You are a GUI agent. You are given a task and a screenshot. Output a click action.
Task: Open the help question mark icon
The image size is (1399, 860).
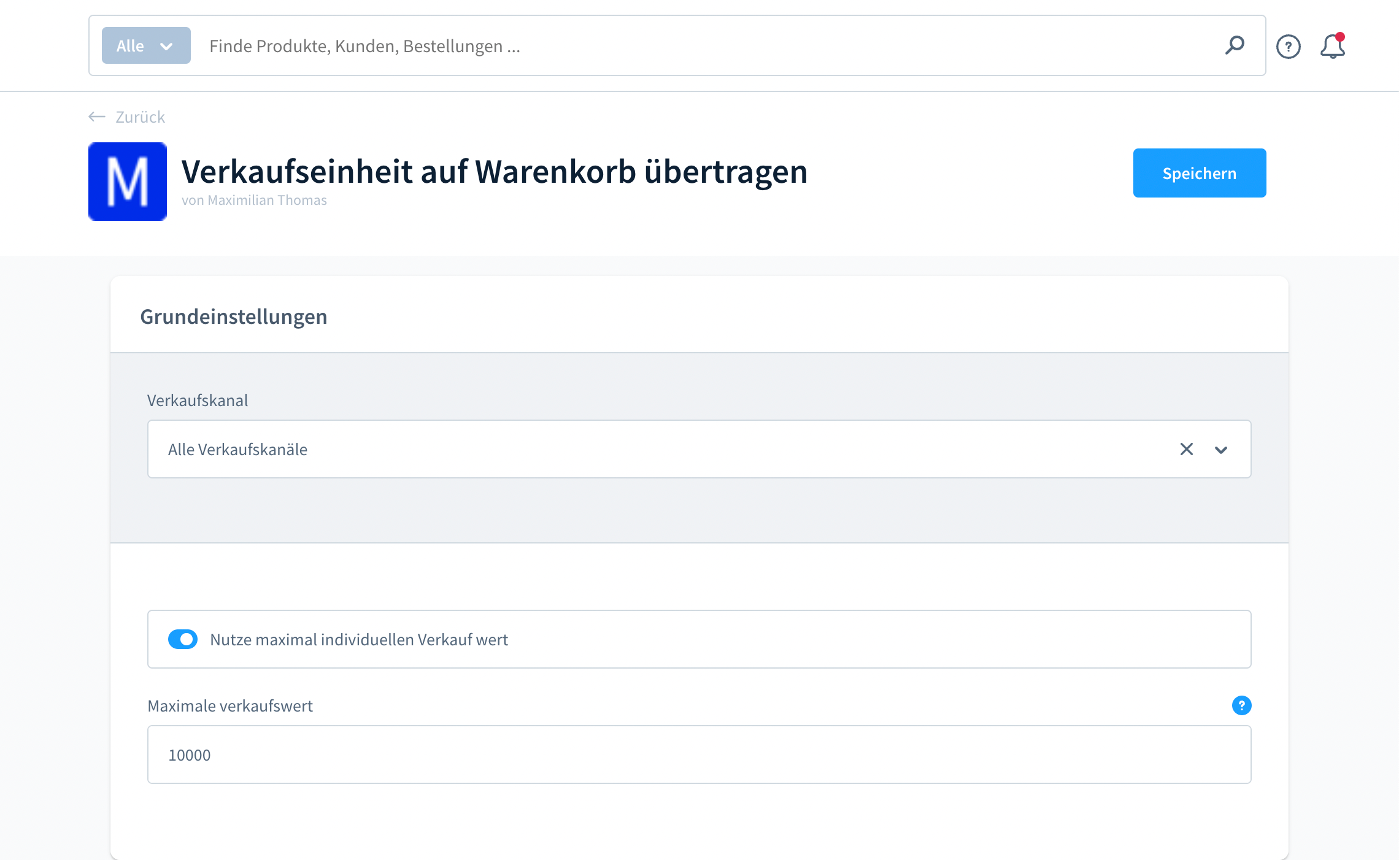(x=1288, y=47)
